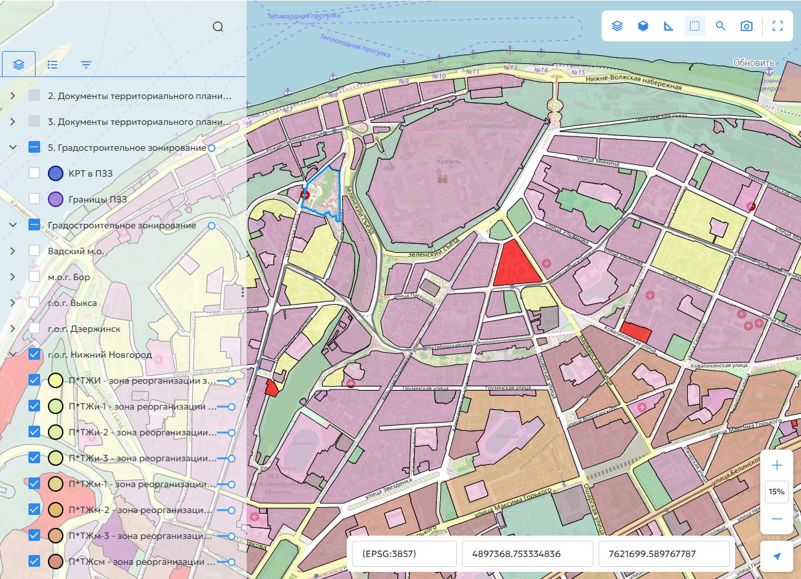This screenshot has width=801, height=579.
Task: Uncheck г.о.г. Нижний Новгород checkbox
Action: 35,355
